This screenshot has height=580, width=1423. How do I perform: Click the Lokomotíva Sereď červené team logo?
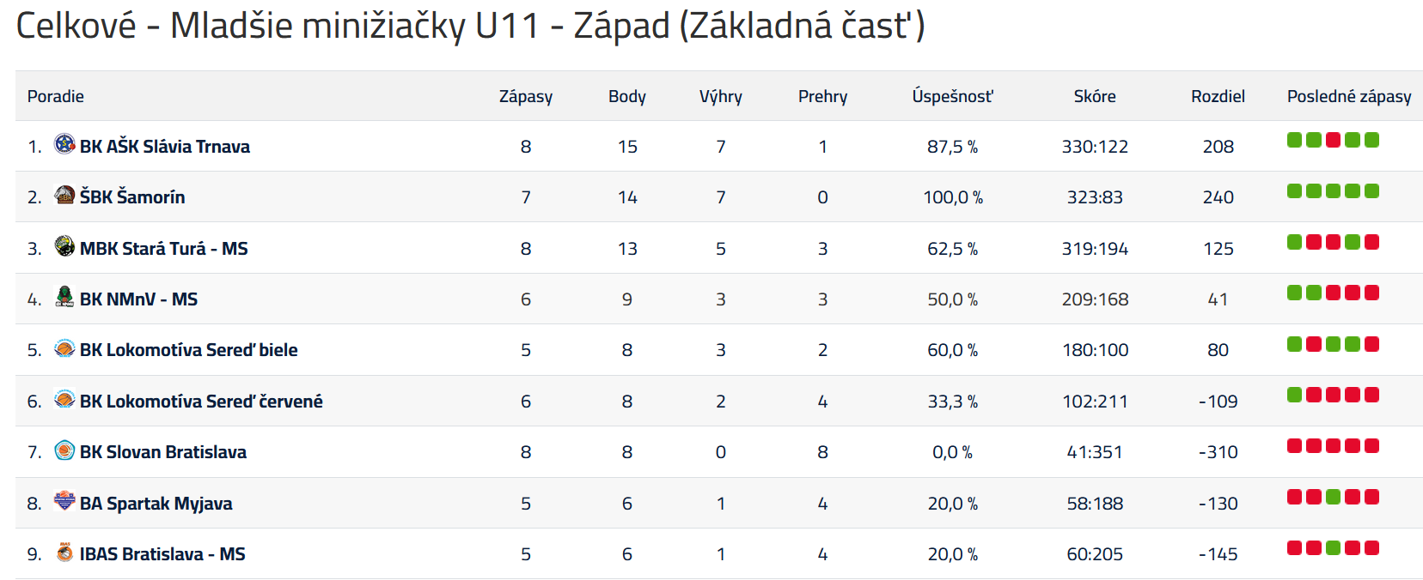pyautogui.click(x=64, y=398)
